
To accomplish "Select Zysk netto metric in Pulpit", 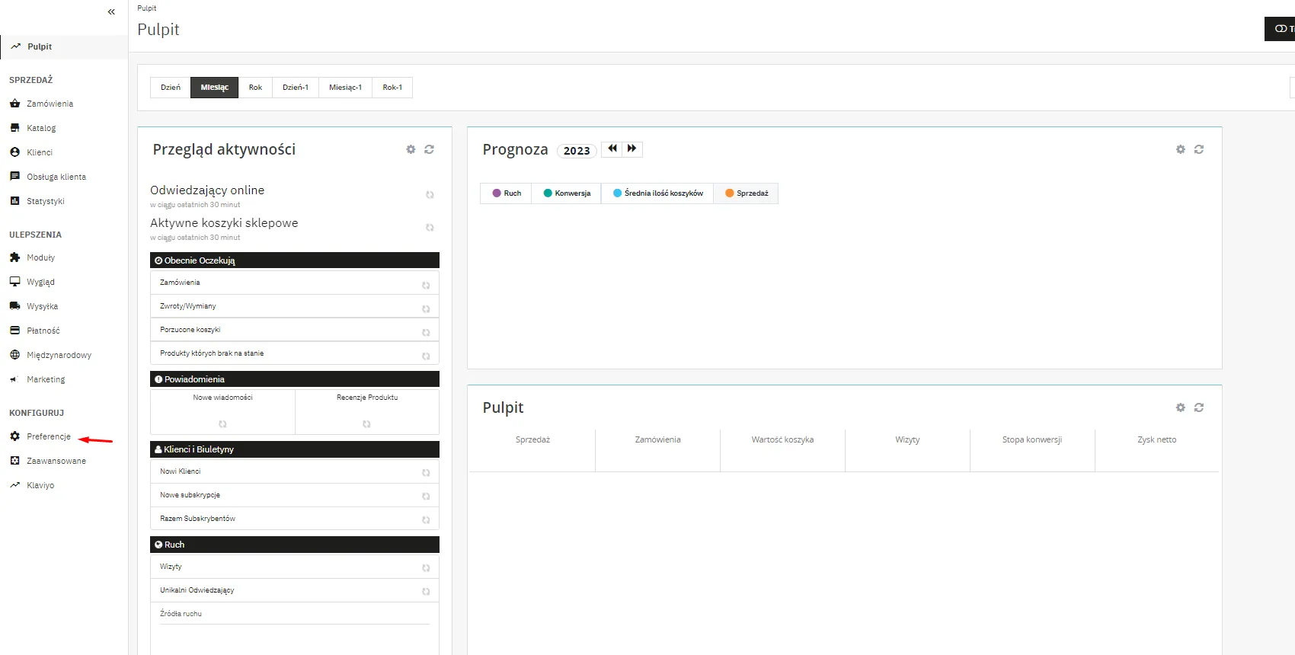I will tap(1156, 440).
